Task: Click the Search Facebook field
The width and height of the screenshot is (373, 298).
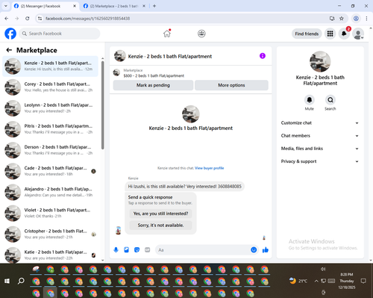Action: tap(60, 34)
